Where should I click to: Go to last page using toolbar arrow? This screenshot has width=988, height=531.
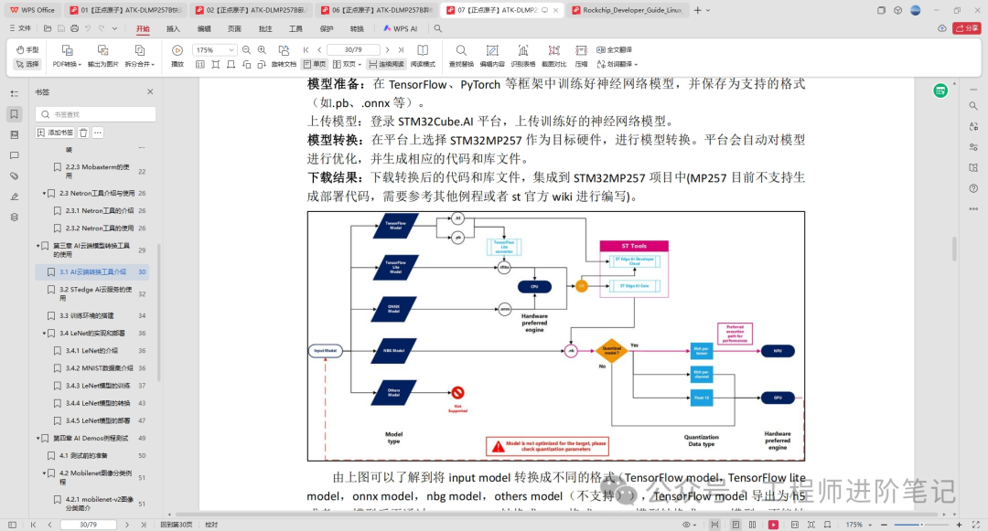[401, 49]
